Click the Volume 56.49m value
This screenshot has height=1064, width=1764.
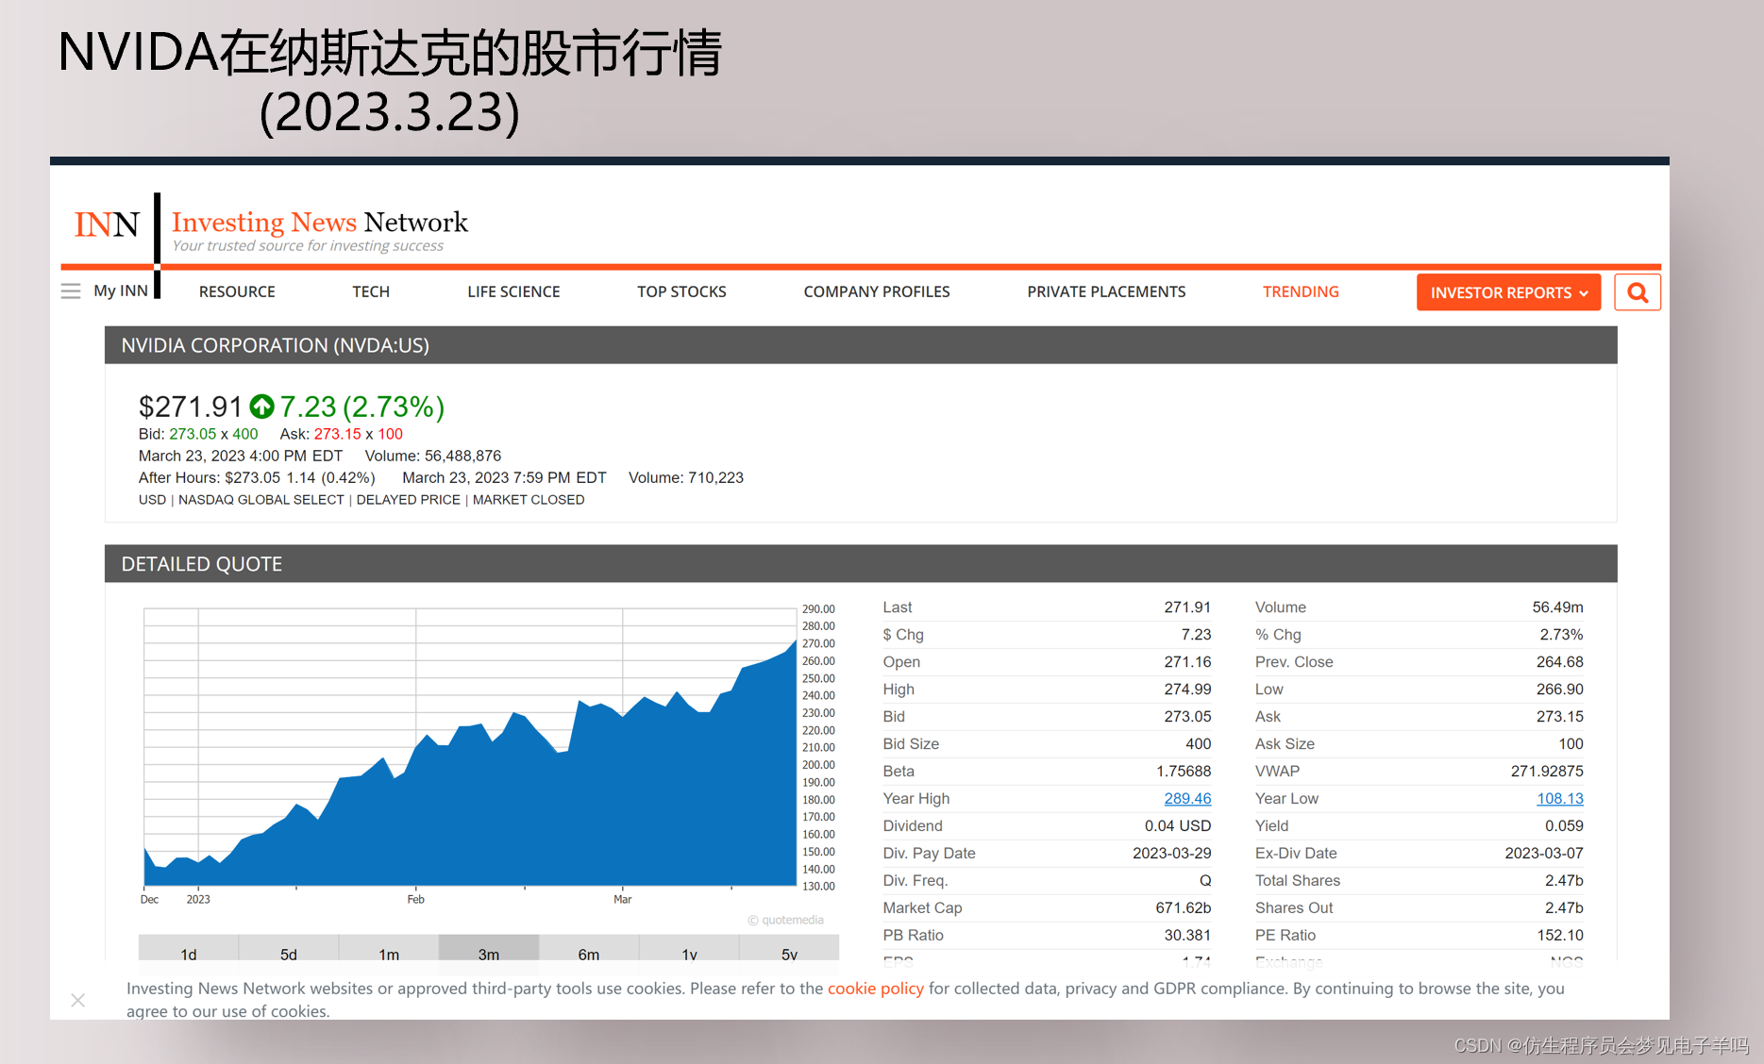click(x=1558, y=607)
